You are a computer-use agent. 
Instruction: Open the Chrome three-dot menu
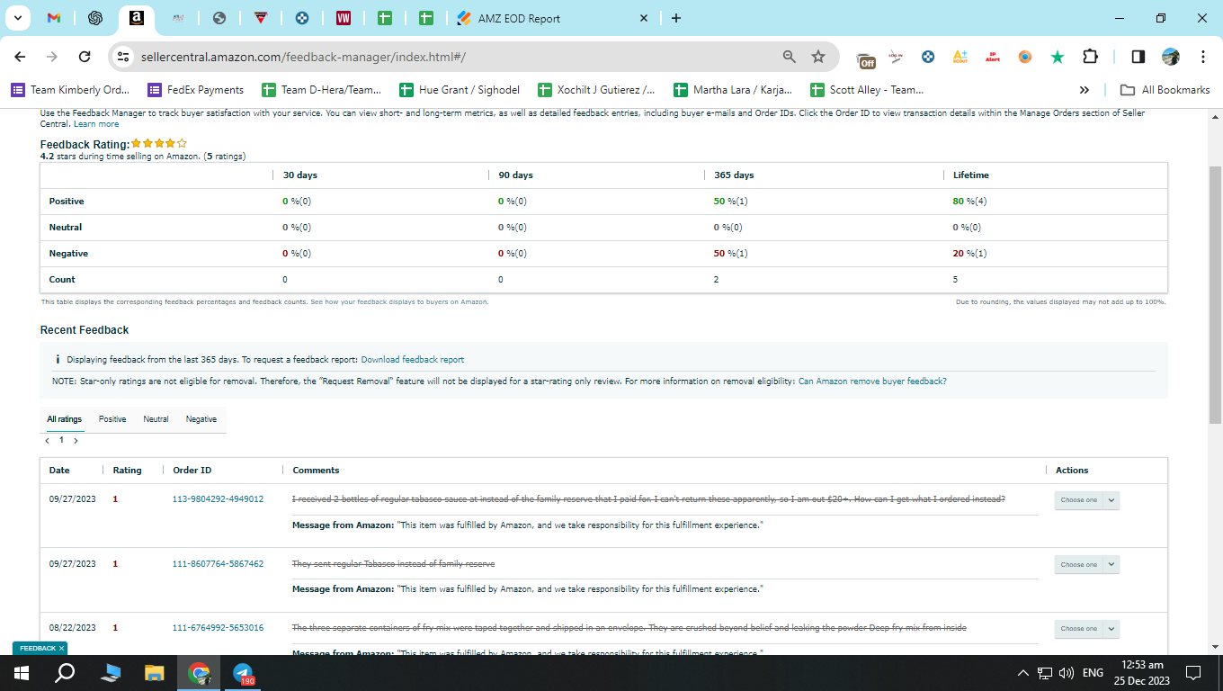[1203, 57]
